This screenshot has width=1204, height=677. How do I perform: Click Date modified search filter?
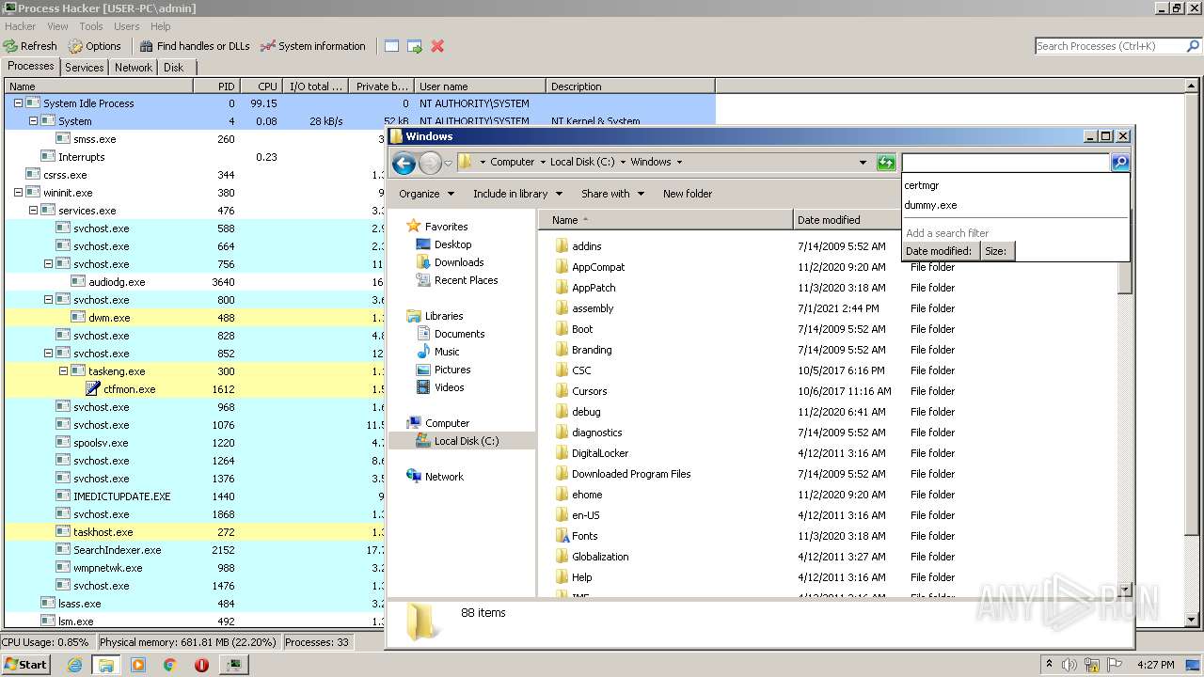tap(939, 251)
